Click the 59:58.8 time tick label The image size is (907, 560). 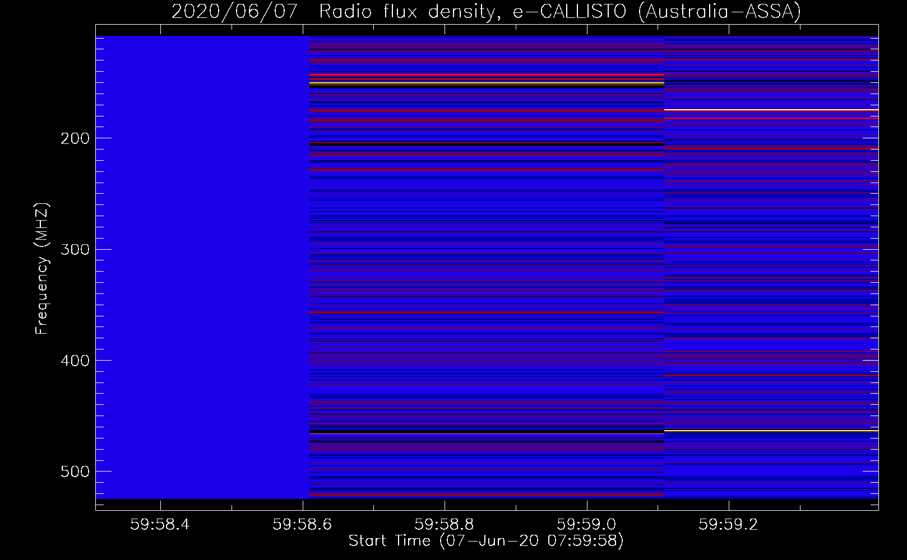[x=444, y=524]
